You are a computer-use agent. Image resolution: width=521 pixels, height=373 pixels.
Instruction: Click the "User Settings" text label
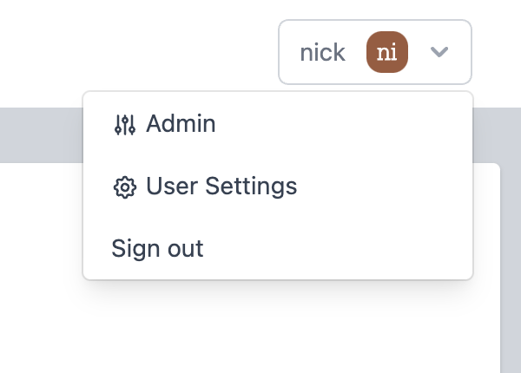point(221,186)
